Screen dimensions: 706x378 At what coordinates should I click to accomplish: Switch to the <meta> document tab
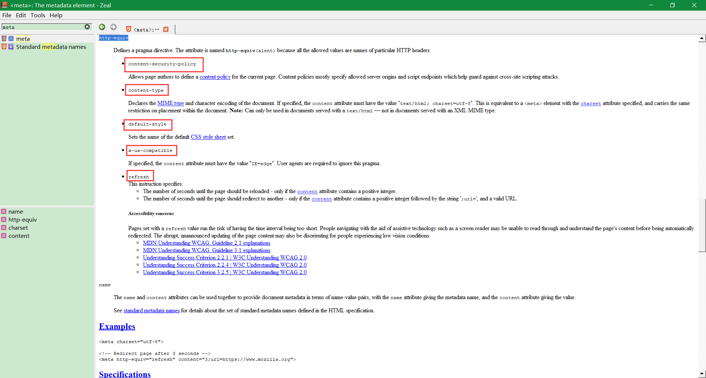[x=147, y=29]
